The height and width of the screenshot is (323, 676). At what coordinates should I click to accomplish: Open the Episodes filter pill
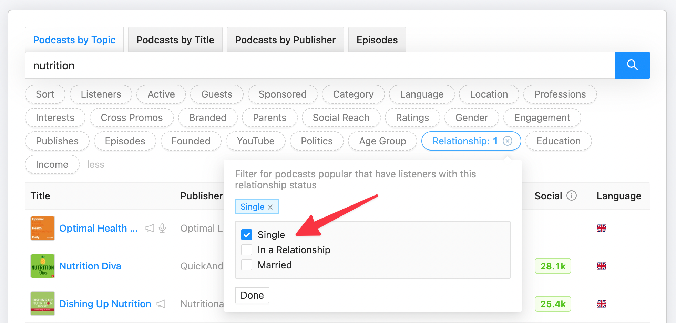coord(125,141)
